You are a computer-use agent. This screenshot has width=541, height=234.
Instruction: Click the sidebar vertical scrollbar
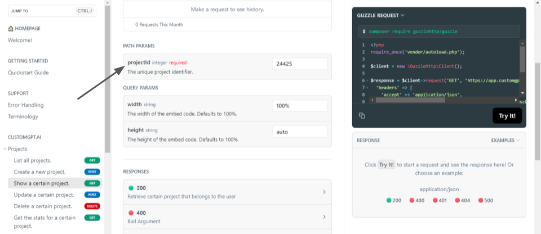[108, 79]
